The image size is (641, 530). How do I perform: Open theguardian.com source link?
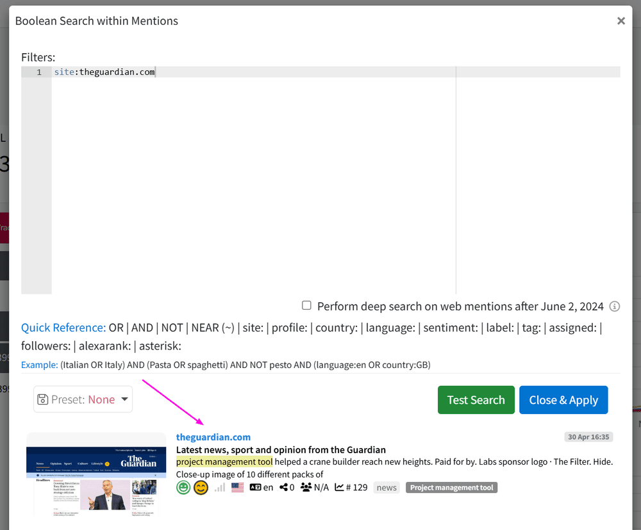click(213, 437)
